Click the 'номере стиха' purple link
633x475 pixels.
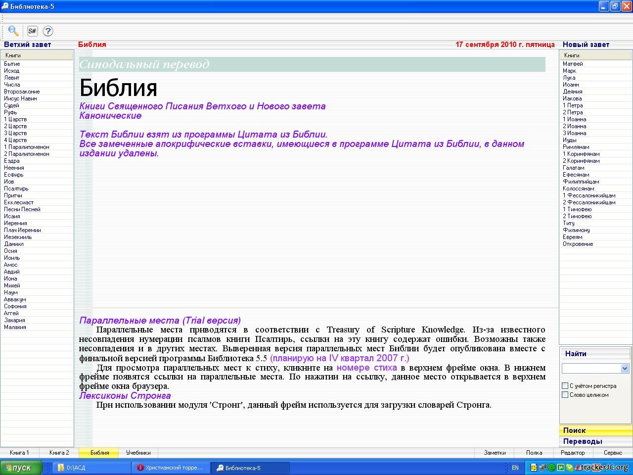tap(366, 368)
